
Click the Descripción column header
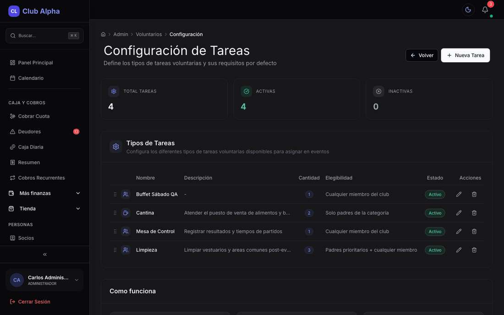[198, 178]
